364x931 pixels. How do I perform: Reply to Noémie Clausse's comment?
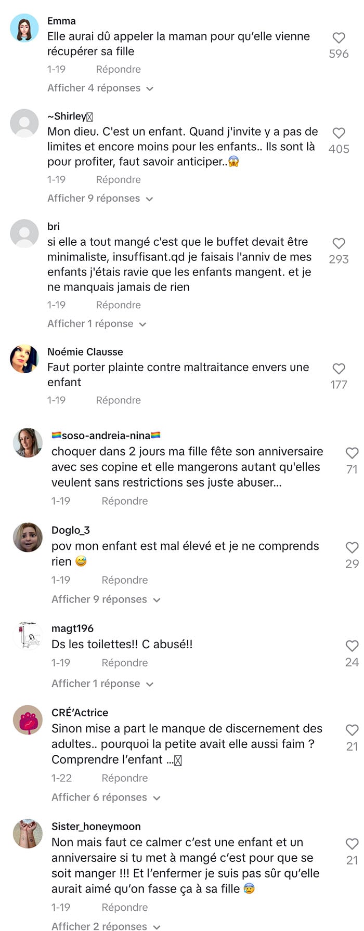click(x=118, y=400)
